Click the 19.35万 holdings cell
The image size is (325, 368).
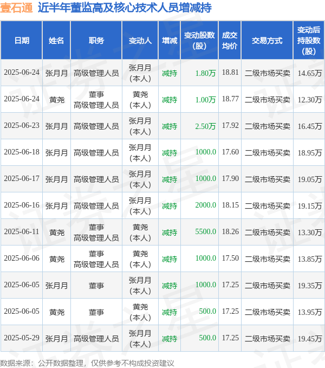pyautogui.click(x=309, y=286)
